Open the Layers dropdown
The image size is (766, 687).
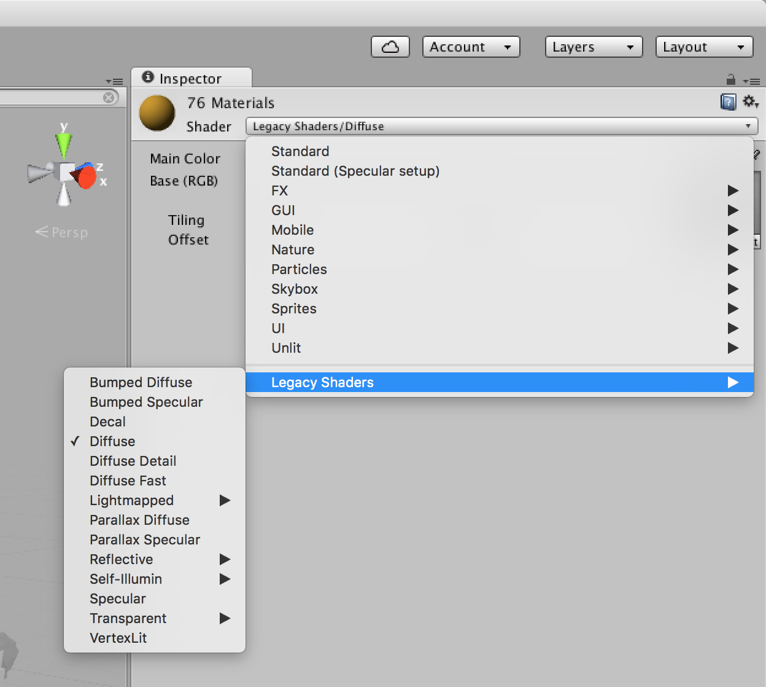594,47
